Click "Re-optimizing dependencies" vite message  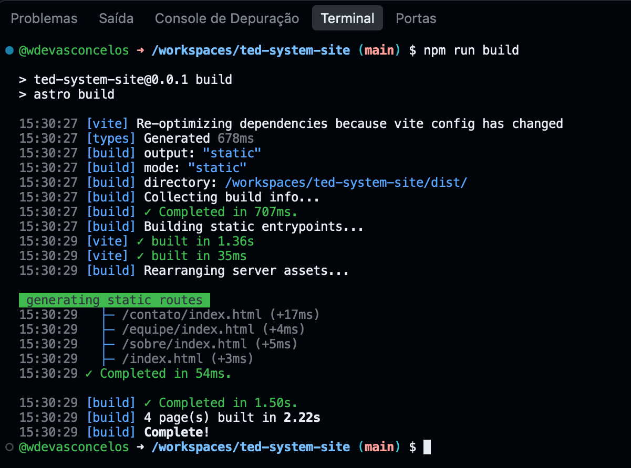[349, 124]
